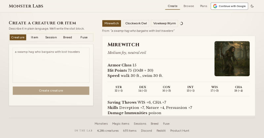Click the loading spinner beside Vowkeep Wyrm
The height and width of the screenshot is (138, 264).
(x=181, y=23)
